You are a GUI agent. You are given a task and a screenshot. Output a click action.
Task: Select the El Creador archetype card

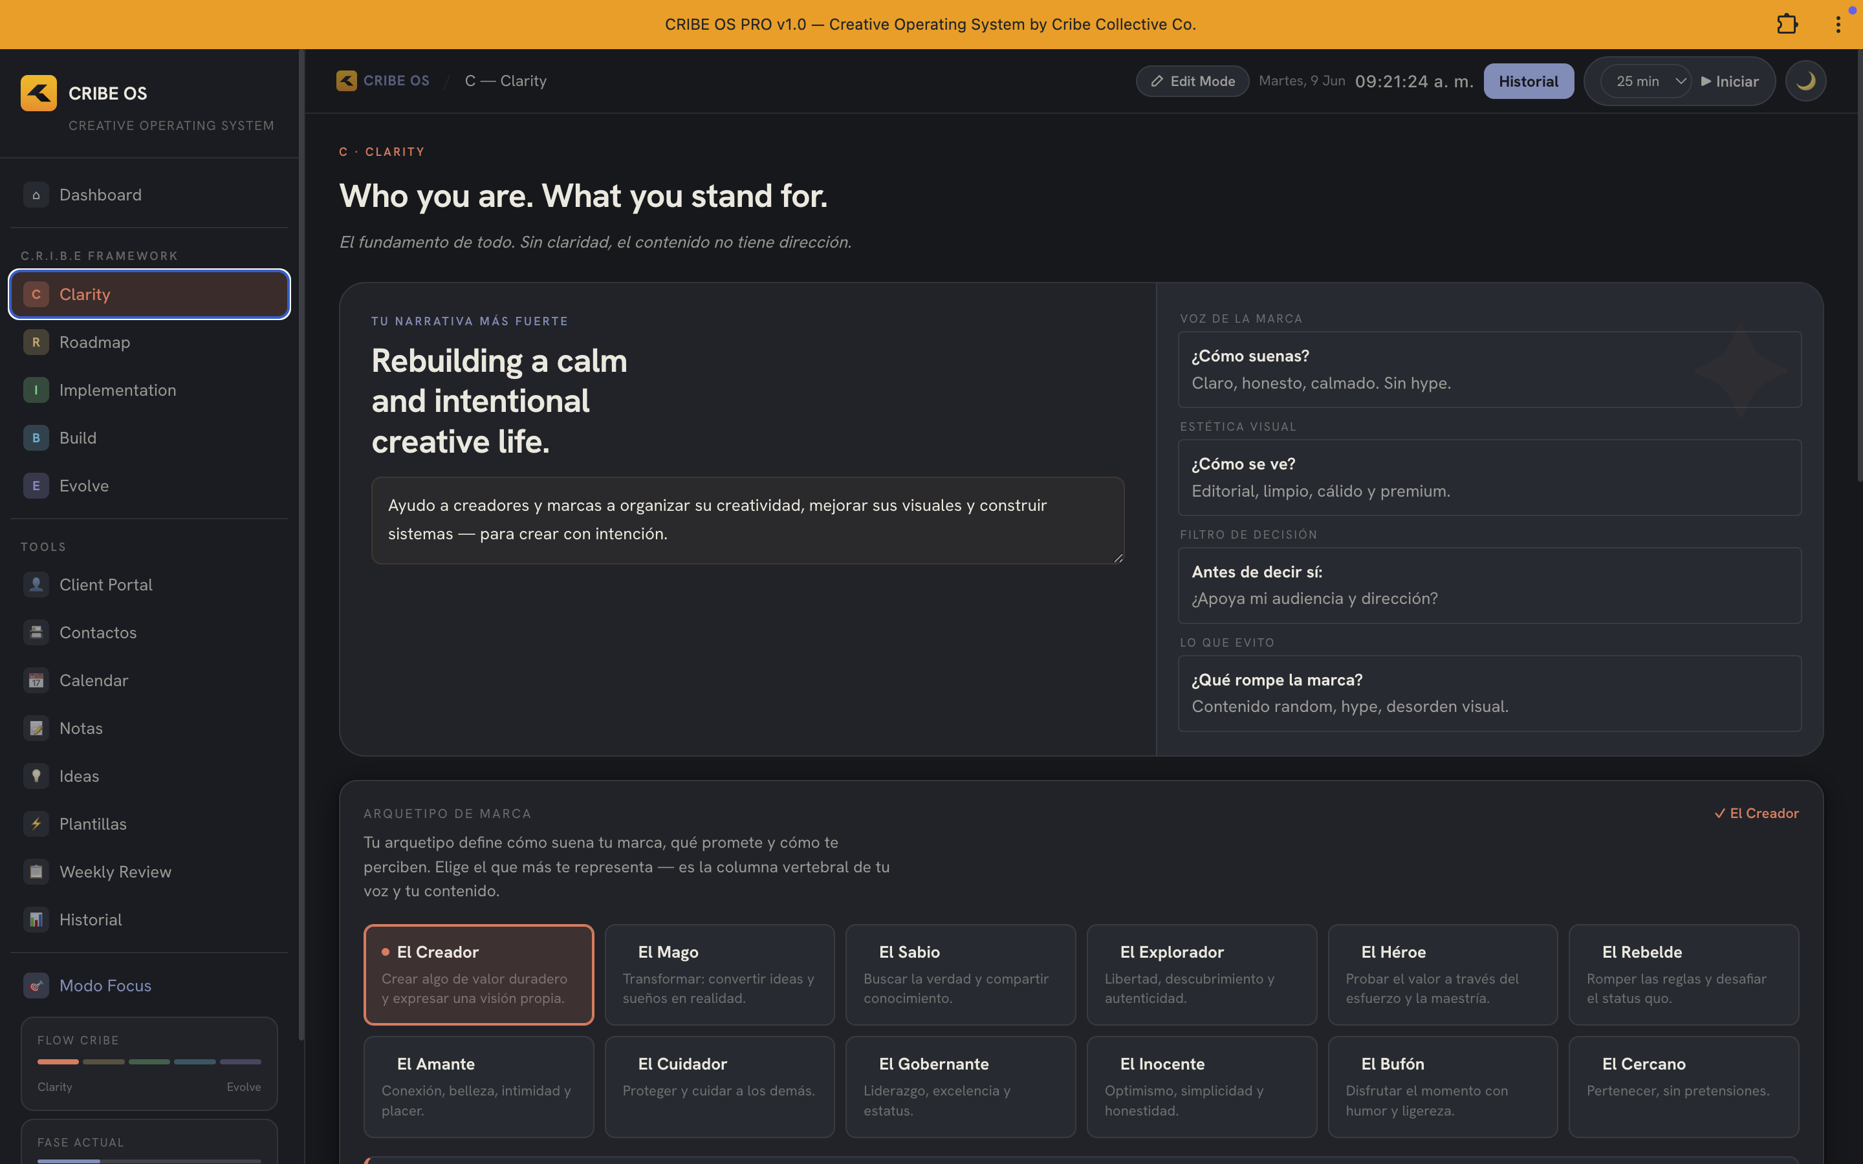[479, 975]
